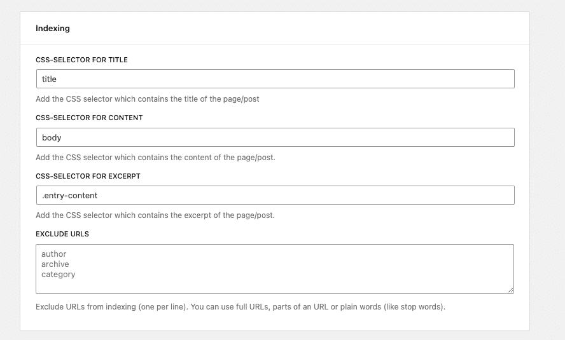Click the 'CSS-SELECTOR FOR CONTENT' label

[x=89, y=118]
